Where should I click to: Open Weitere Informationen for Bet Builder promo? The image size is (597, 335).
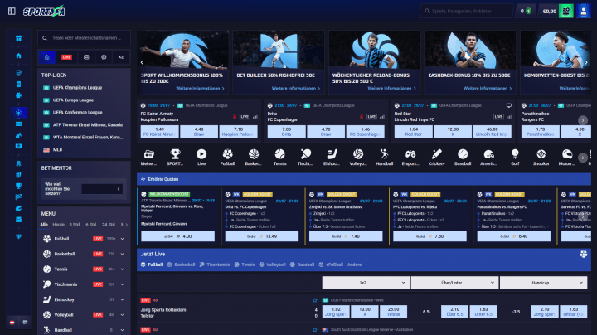pos(296,89)
